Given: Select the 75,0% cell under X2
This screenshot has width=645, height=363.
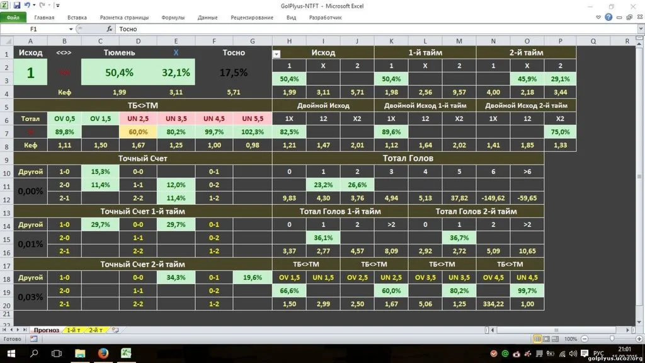Looking at the screenshot, I should 560,132.
